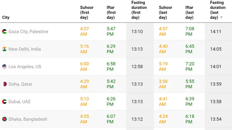Click Doha, Qatar city name

tap(20, 84)
